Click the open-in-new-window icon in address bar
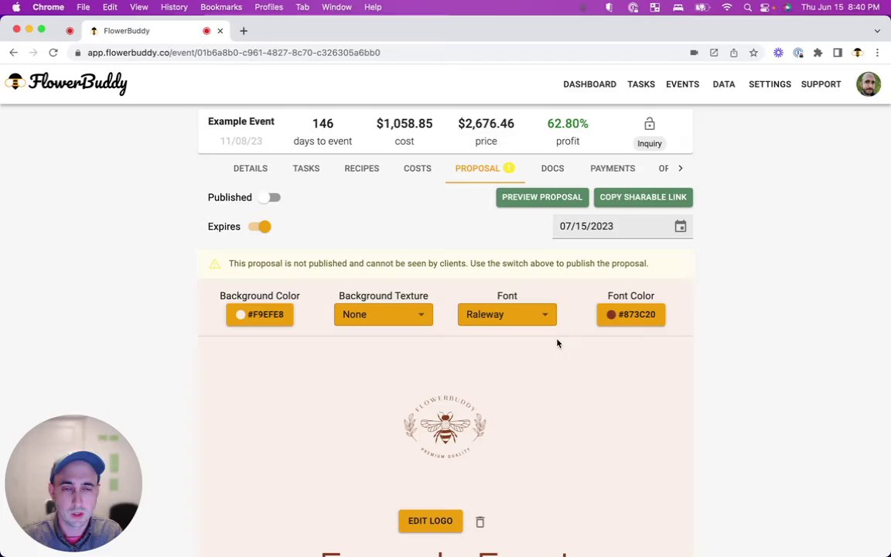The width and height of the screenshot is (891, 557). click(x=714, y=53)
